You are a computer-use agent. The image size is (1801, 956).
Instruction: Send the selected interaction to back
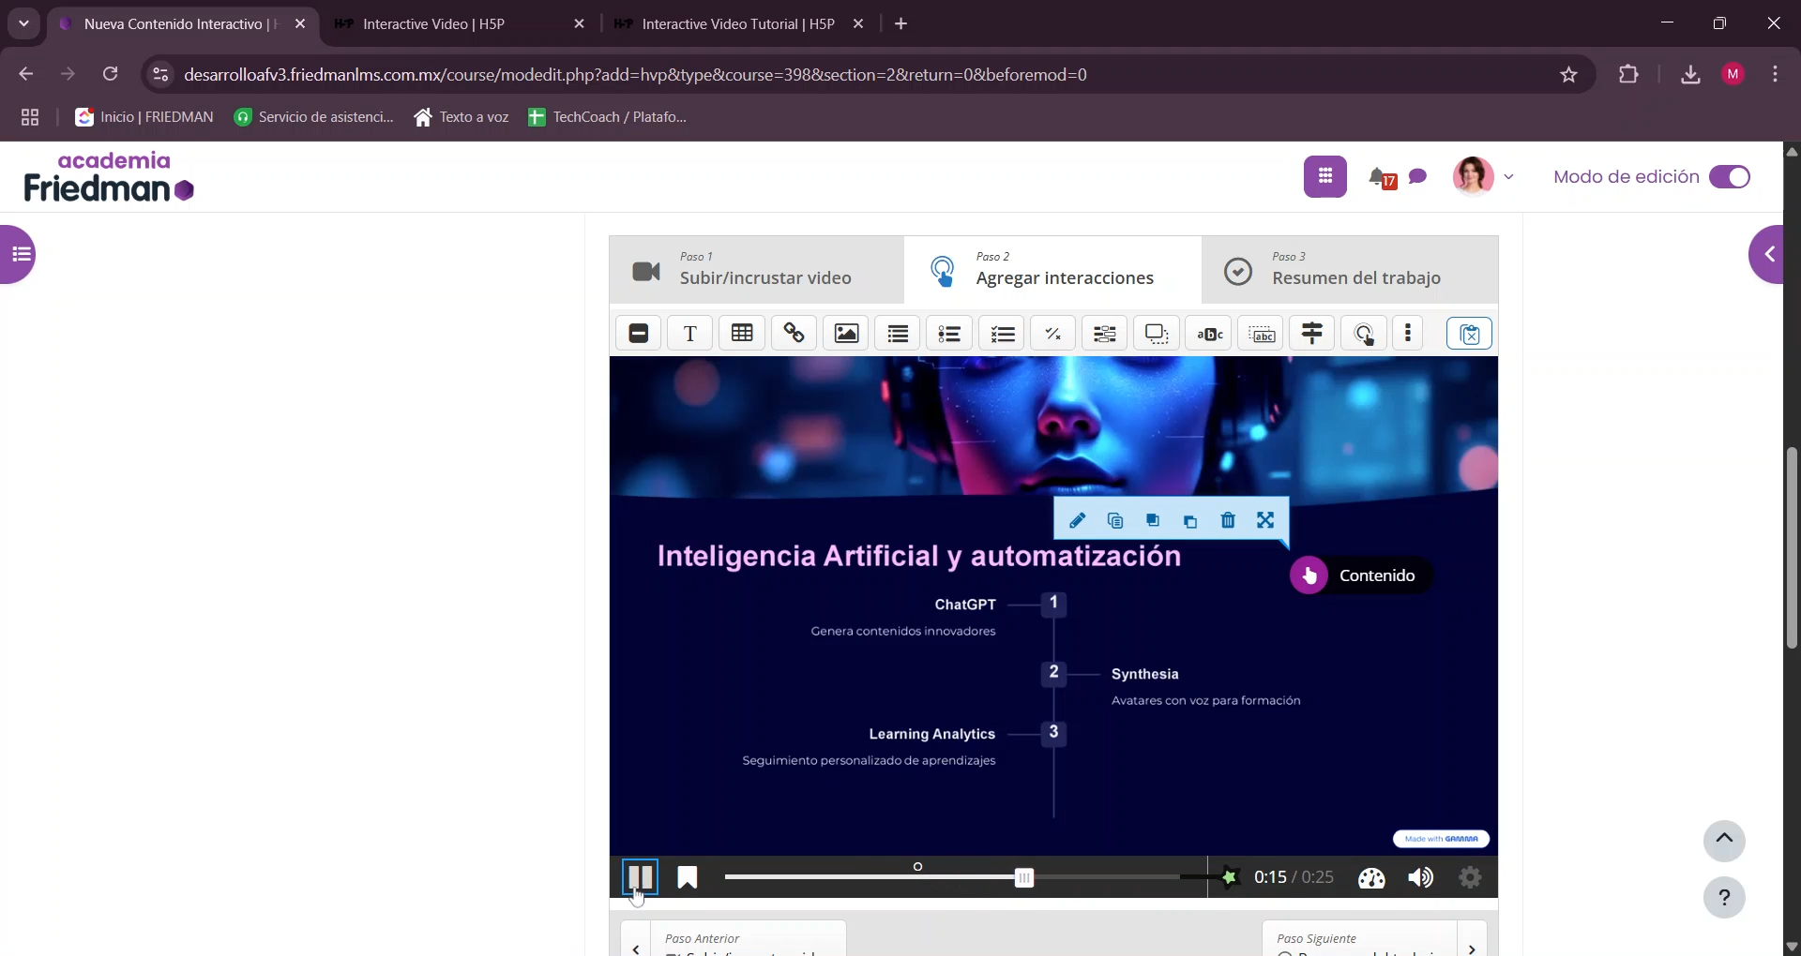pyautogui.click(x=1190, y=521)
